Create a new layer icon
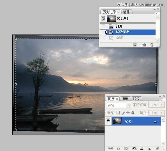This screenshot has height=151, width=167. coord(150,148)
